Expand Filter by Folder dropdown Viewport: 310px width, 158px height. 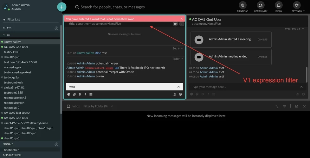(x=98, y=106)
